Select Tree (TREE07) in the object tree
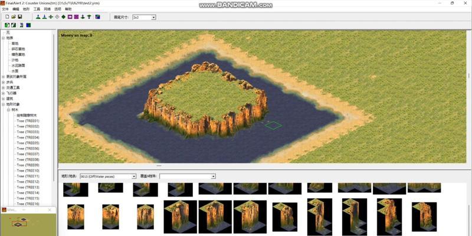 (x=28, y=154)
